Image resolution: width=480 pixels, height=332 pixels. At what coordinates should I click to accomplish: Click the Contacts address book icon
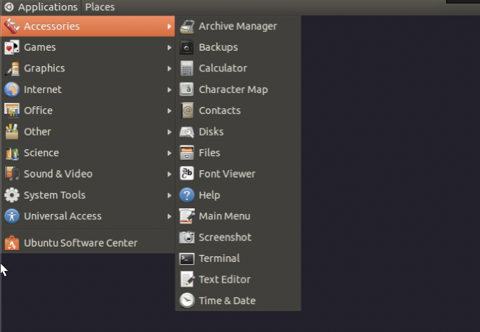pyautogui.click(x=187, y=110)
